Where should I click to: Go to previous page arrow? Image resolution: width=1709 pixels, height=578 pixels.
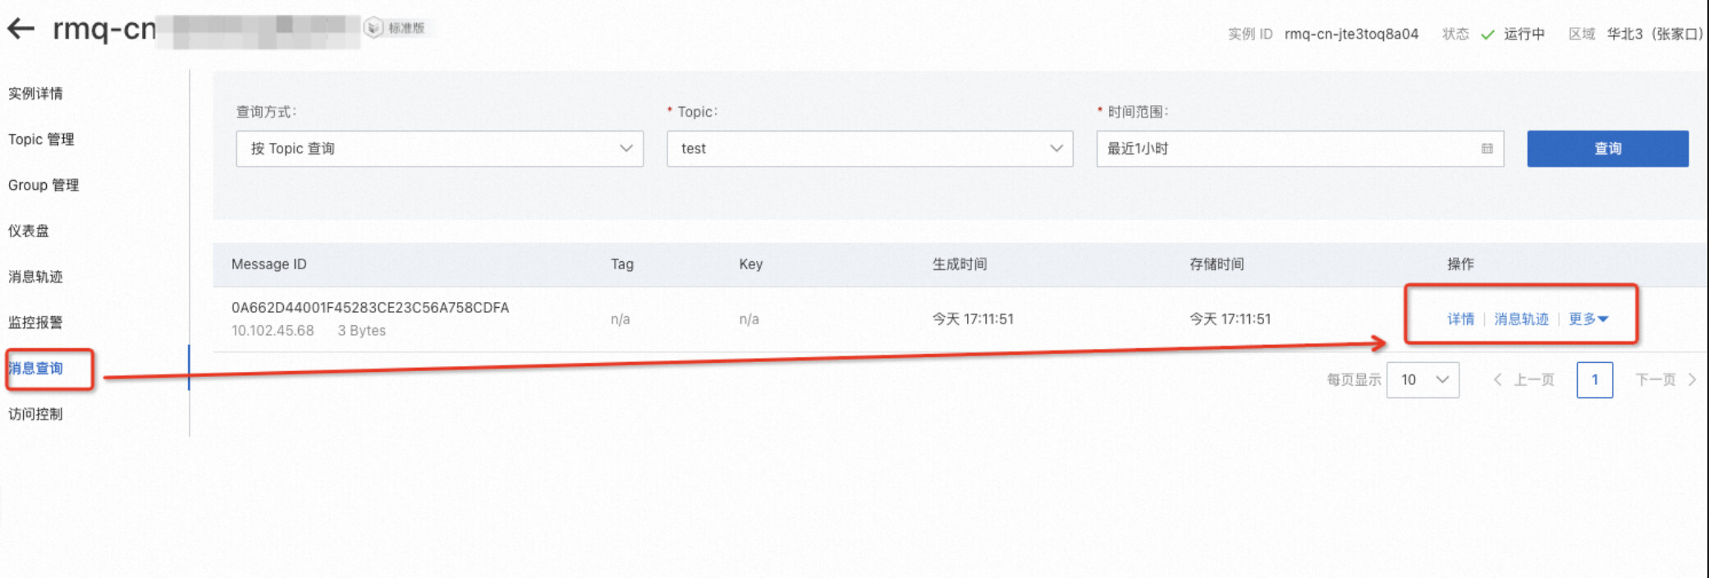1498,379
